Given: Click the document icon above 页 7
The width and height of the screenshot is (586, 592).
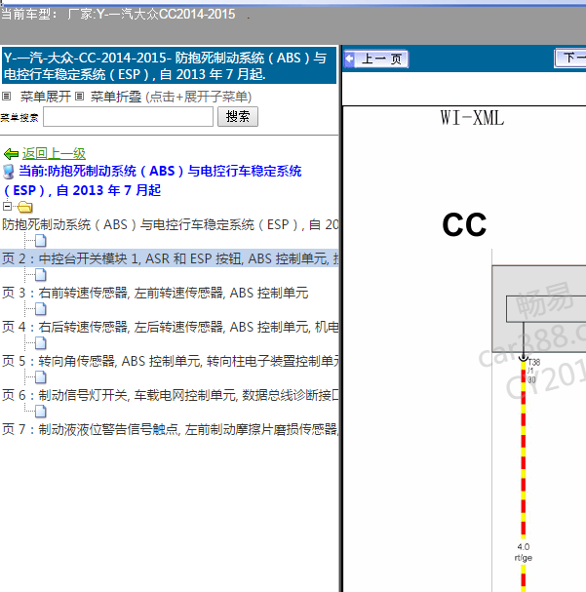Looking at the screenshot, I should (41, 411).
